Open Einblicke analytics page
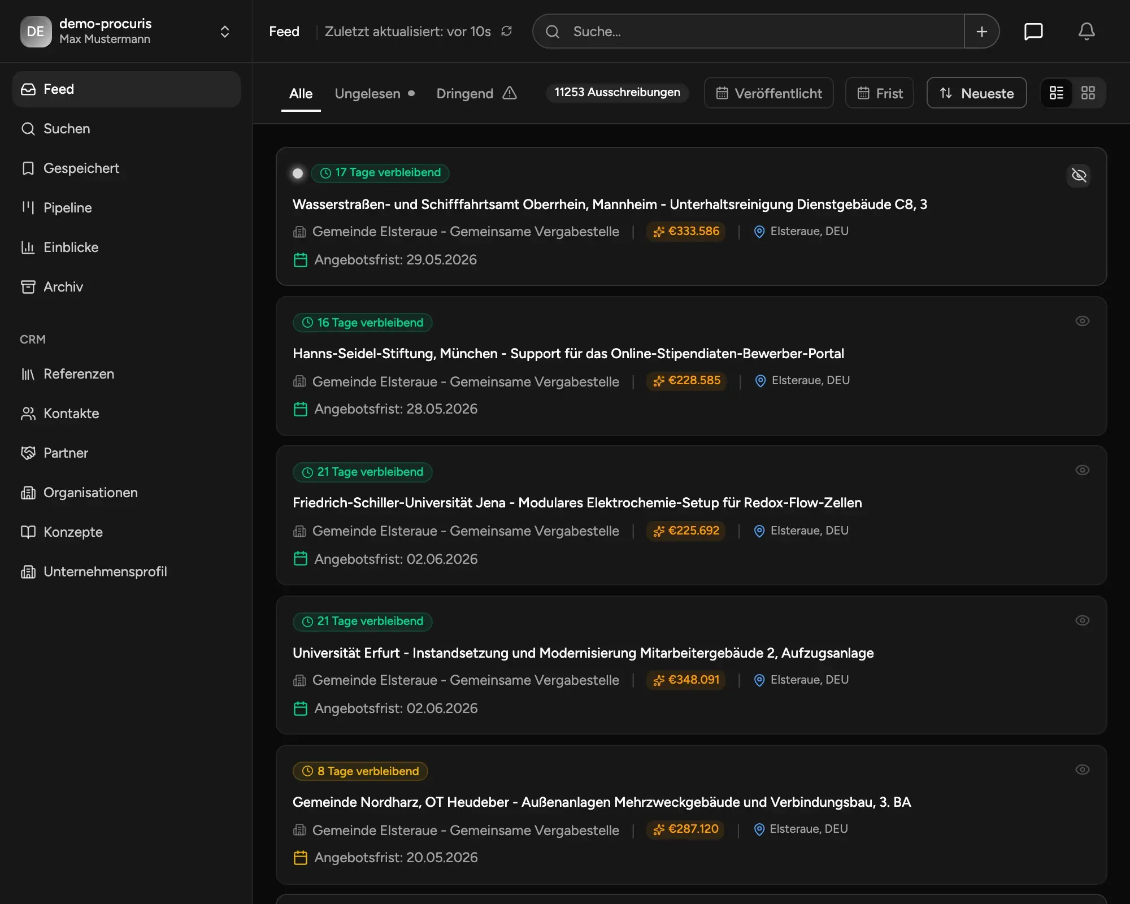Viewport: 1130px width, 904px height. pyautogui.click(x=127, y=247)
